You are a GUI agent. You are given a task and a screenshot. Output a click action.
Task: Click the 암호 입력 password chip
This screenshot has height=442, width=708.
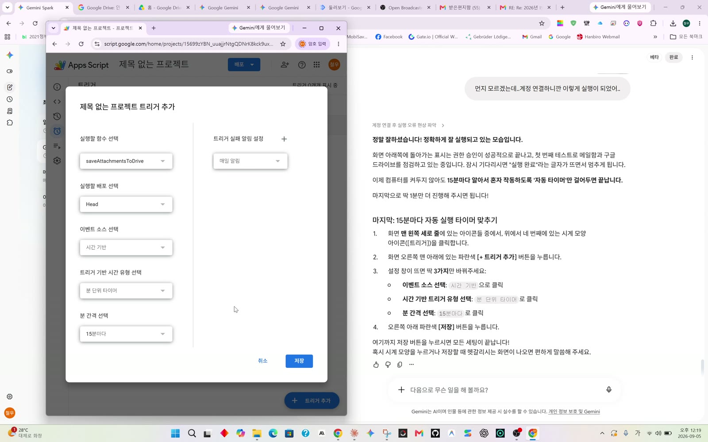(313, 44)
